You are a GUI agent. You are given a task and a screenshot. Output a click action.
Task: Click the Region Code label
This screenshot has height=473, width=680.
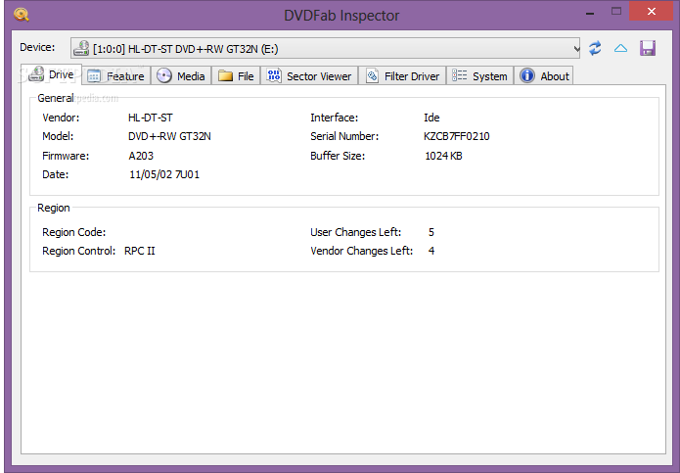point(73,232)
